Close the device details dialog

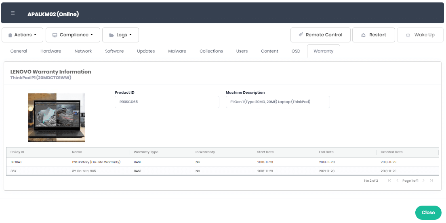(428, 212)
